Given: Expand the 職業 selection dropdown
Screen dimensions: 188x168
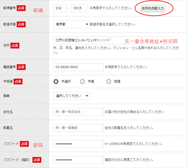Looking at the screenshot, I should (71, 96).
